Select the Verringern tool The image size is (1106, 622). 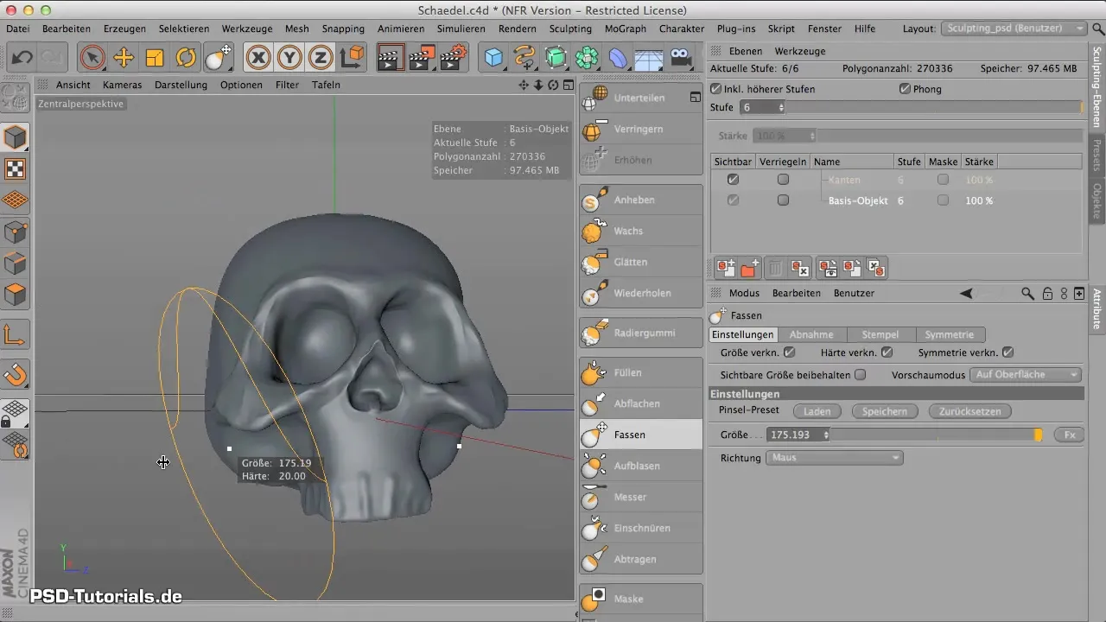coord(641,129)
